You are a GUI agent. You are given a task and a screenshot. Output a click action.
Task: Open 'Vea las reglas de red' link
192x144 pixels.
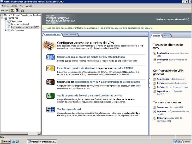(x=69, y=109)
